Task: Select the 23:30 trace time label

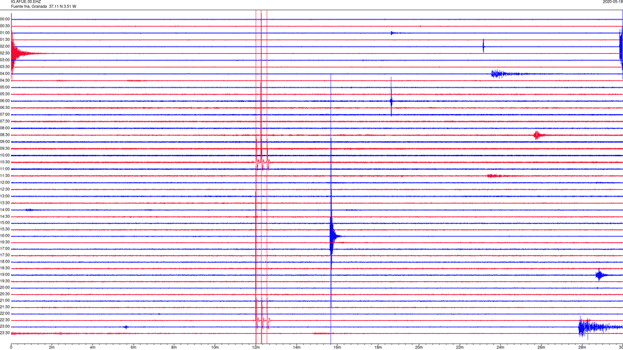Action: point(5,333)
